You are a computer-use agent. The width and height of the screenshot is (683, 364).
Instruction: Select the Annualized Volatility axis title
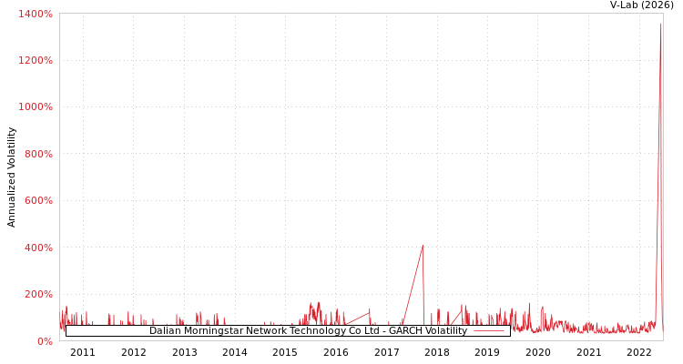tap(11, 177)
